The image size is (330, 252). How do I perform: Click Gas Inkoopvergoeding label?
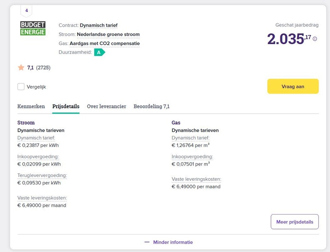click(192, 156)
